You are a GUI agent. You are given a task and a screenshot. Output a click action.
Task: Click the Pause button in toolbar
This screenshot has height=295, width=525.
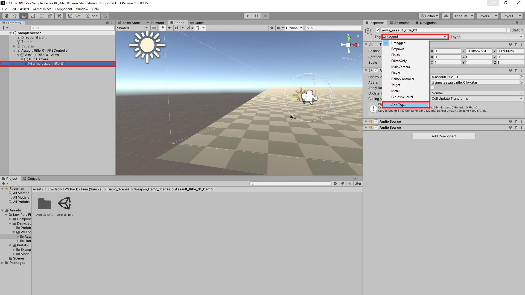[x=256, y=16]
